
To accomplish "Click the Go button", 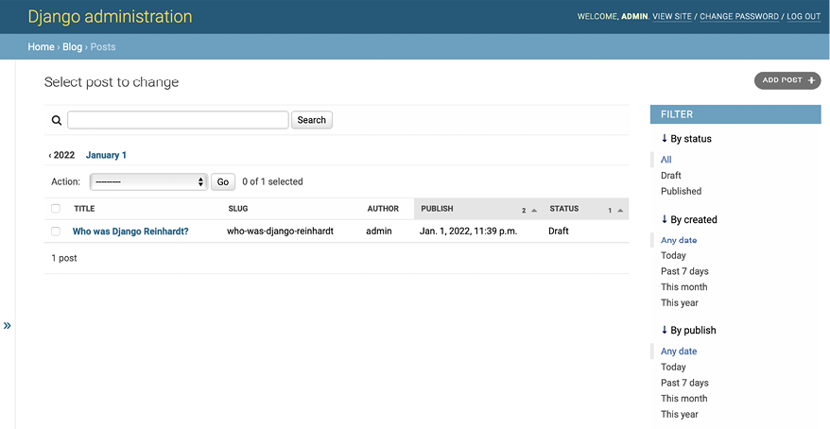I will click(223, 181).
